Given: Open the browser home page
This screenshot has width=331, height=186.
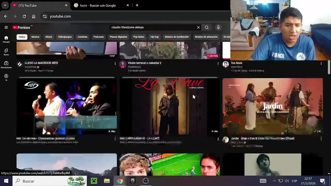Looking at the screenshot, I should tap(34, 16).
